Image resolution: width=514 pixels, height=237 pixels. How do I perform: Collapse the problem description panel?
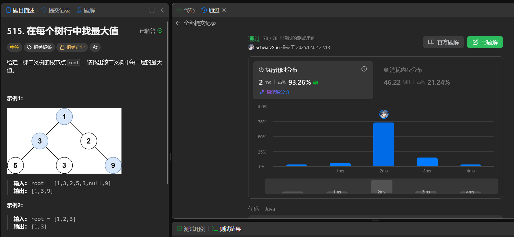[162, 10]
